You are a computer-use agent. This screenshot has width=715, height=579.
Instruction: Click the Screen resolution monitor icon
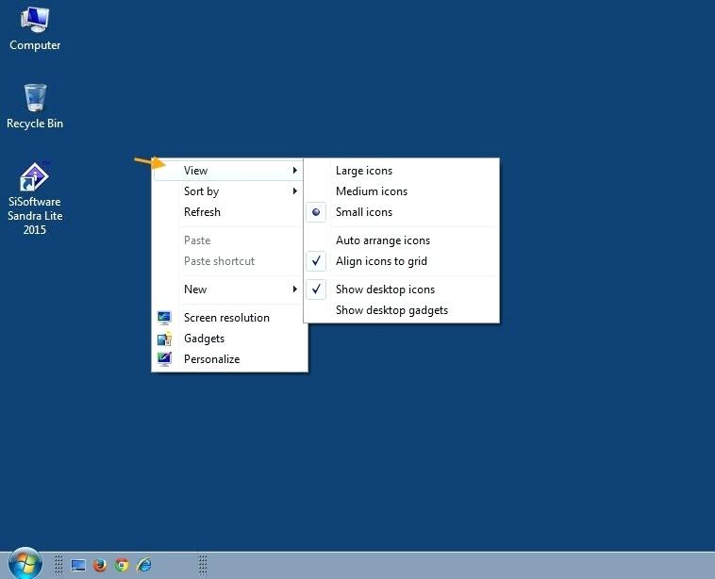tap(164, 317)
